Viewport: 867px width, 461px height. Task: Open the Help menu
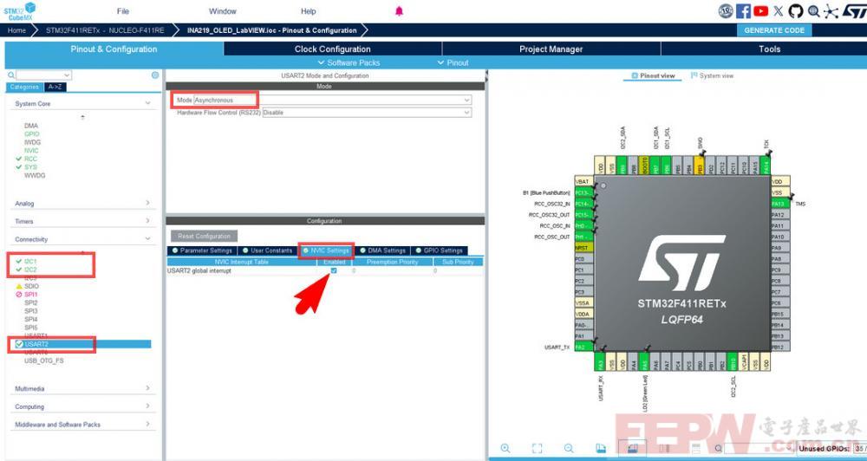(308, 11)
